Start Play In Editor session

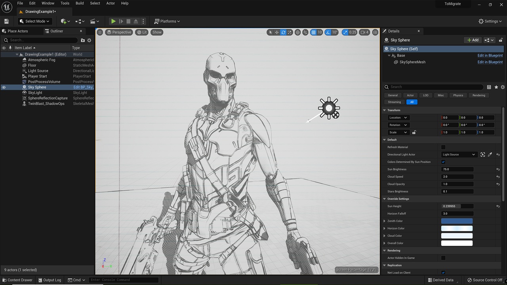click(113, 21)
